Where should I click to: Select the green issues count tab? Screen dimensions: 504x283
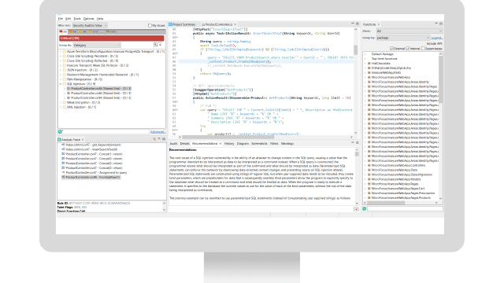[111, 31]
